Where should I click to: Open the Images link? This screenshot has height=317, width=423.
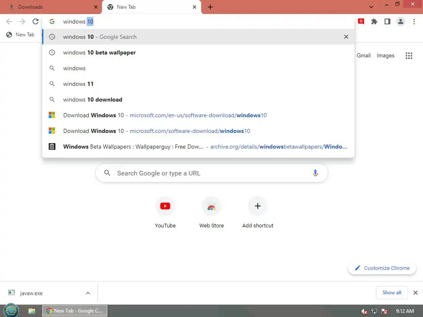[385, 56]
